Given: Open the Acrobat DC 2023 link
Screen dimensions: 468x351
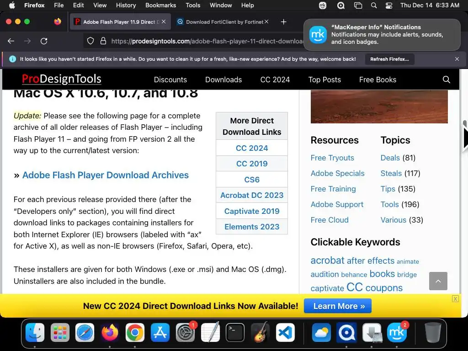Looking at the screenshot, I should (x=252, y=195).
